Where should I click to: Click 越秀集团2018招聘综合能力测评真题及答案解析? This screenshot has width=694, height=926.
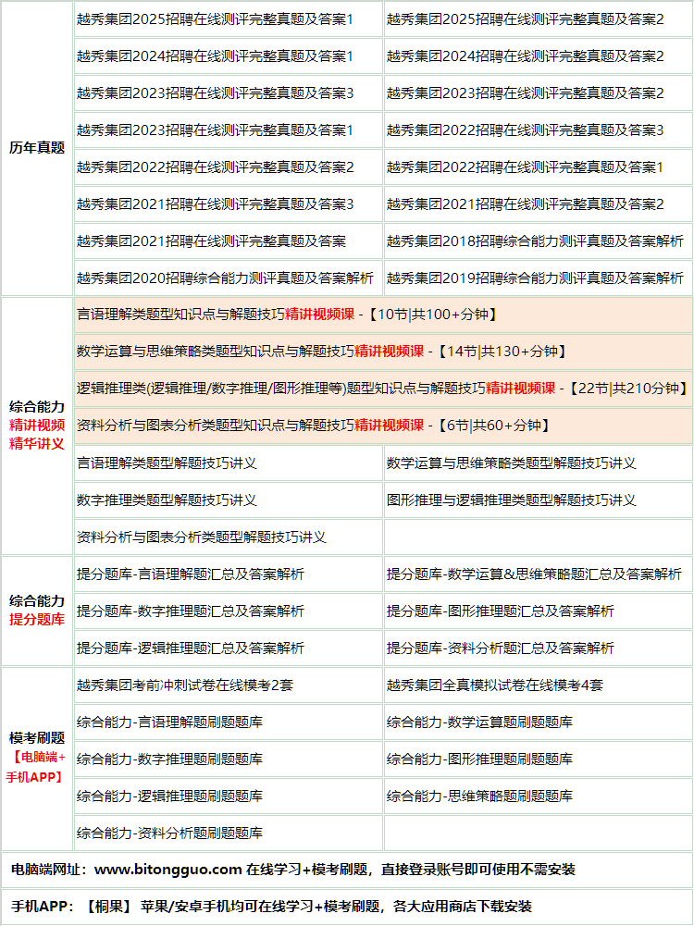[x=535, y=241]
